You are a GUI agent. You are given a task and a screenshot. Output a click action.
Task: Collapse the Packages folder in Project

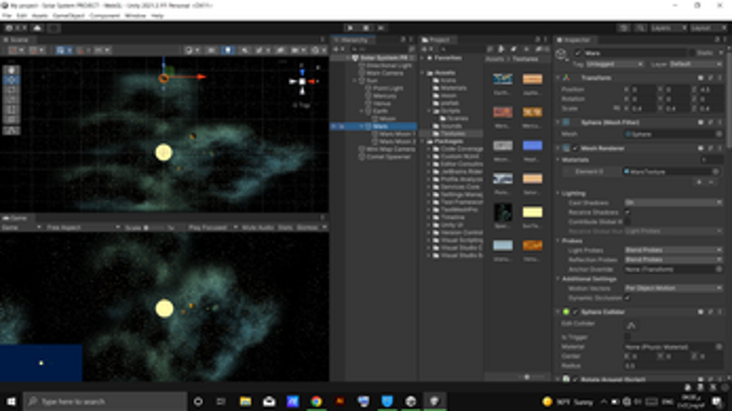[423, 141]
